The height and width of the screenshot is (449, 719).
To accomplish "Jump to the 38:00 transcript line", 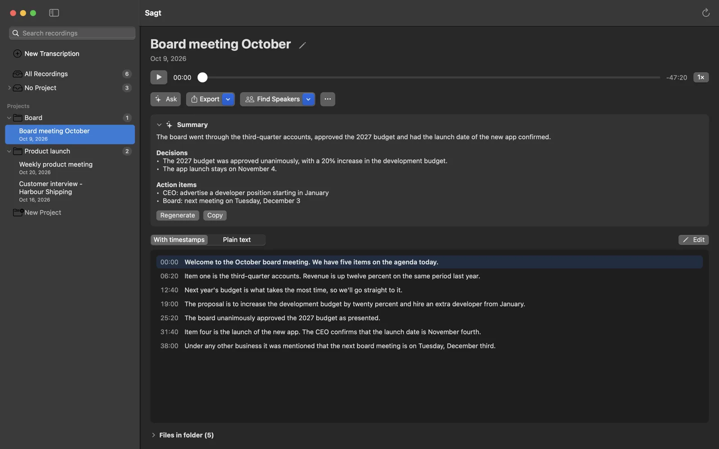I will coord(429,346).
